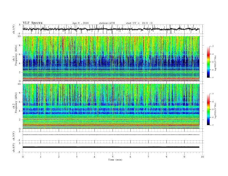Click the log(PSD) label beside lower color bar
228x176 pixels.
(x=215, y=110)
